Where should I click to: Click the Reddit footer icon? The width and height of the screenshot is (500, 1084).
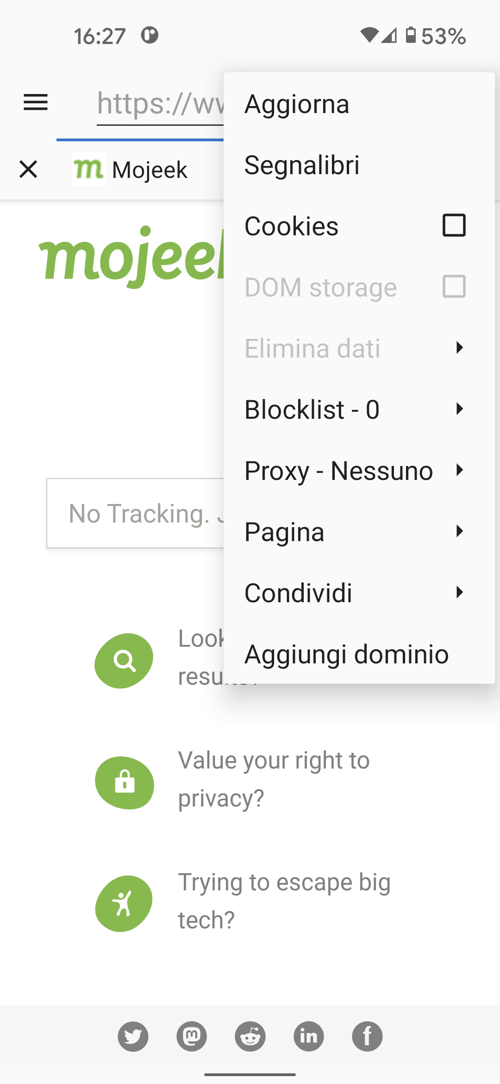[x=250, y=1036]
